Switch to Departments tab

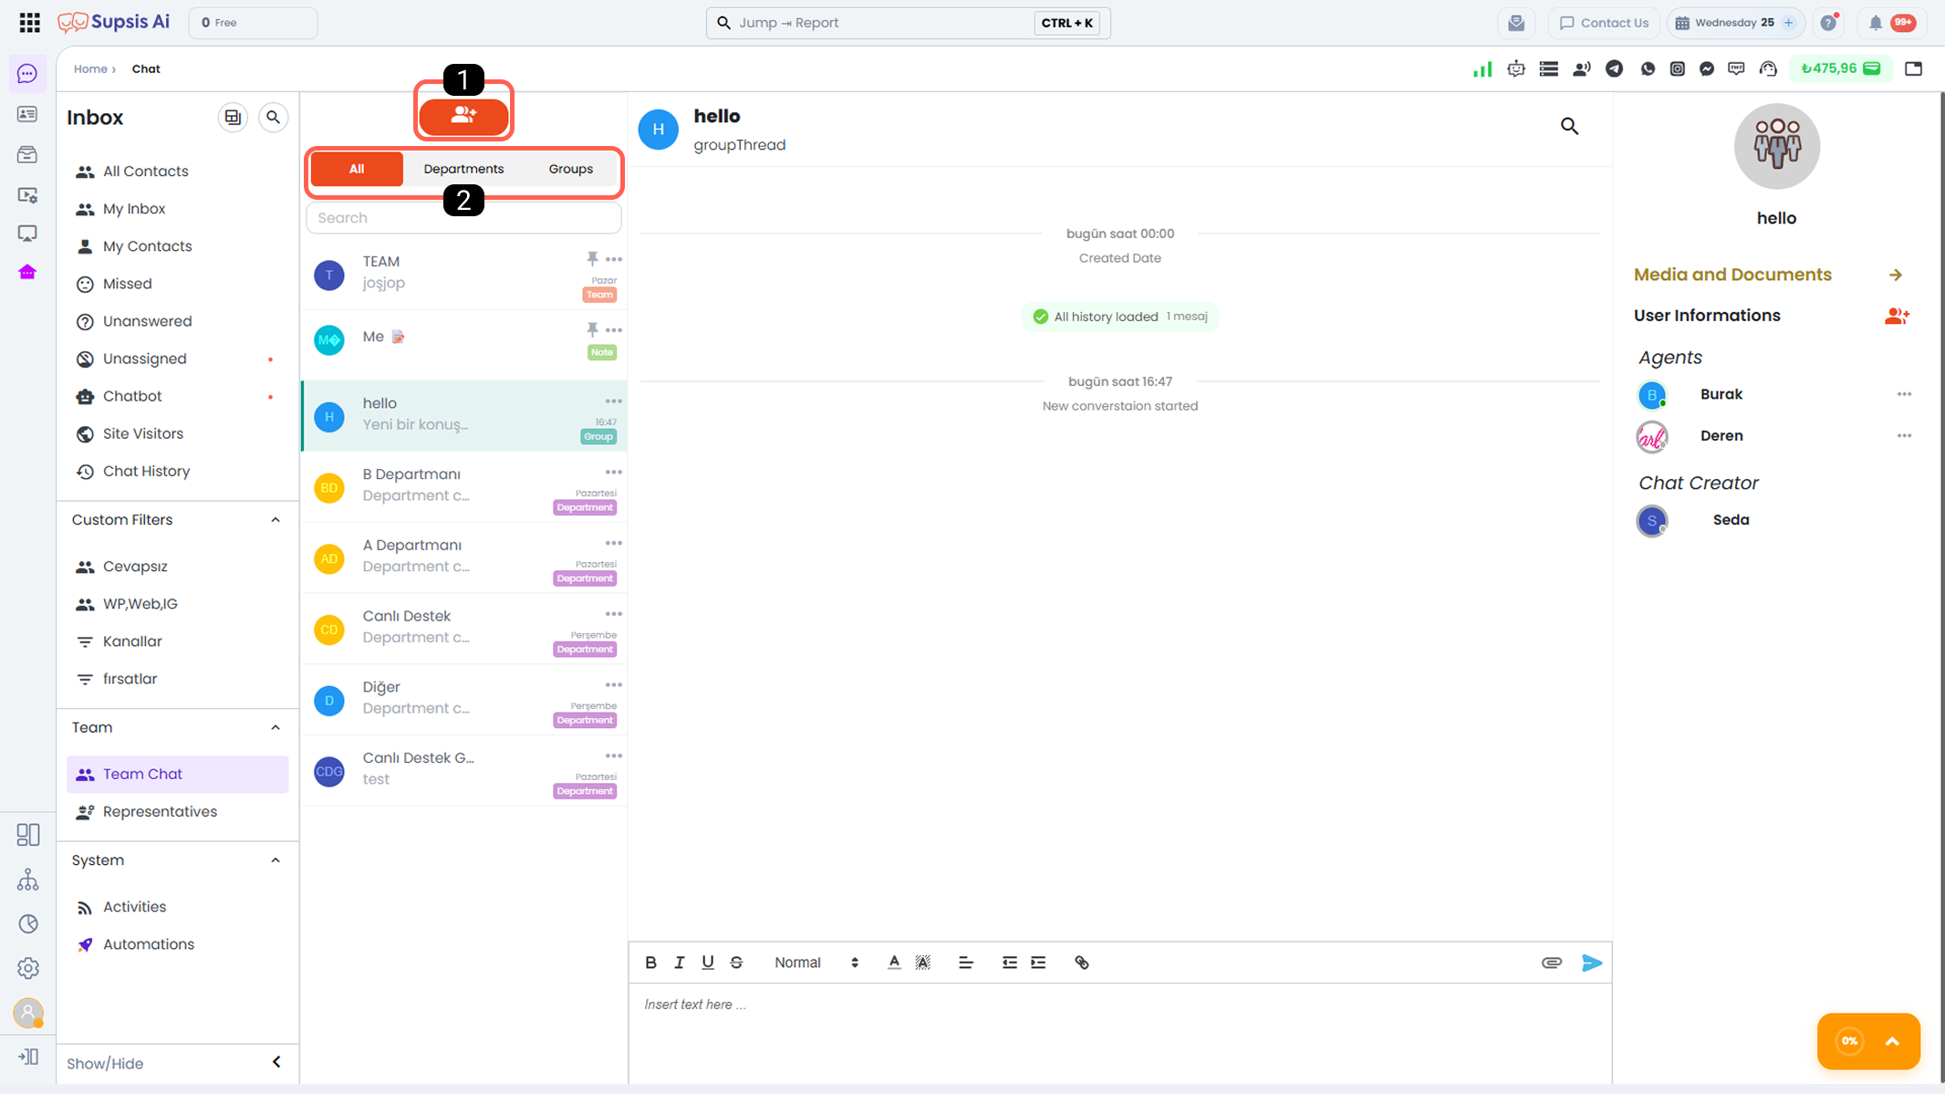463,169
